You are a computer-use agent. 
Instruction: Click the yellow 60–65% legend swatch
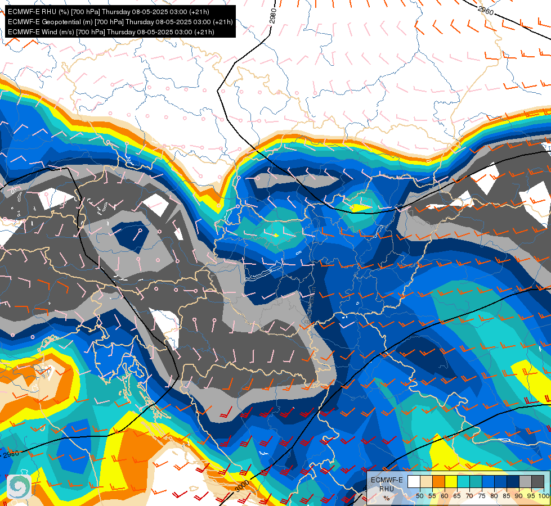451,481
